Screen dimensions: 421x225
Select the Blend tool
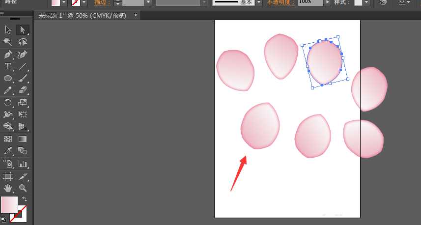pyautogui.click(x=23, y=151)
